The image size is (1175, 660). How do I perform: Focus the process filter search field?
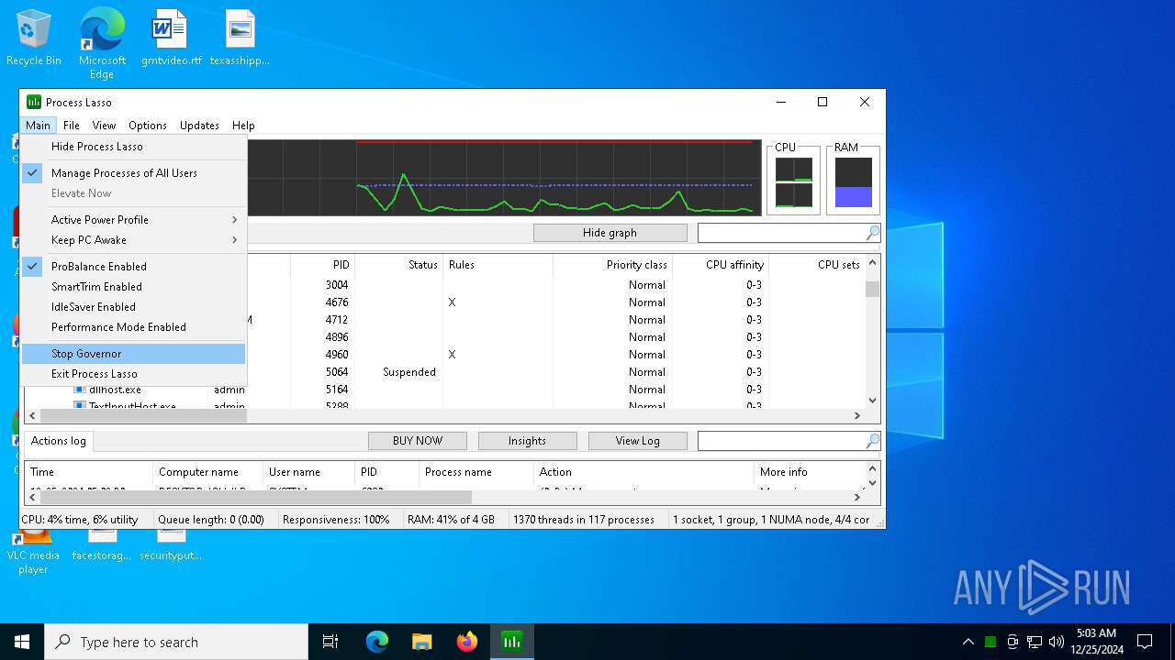tap(781, 233)
